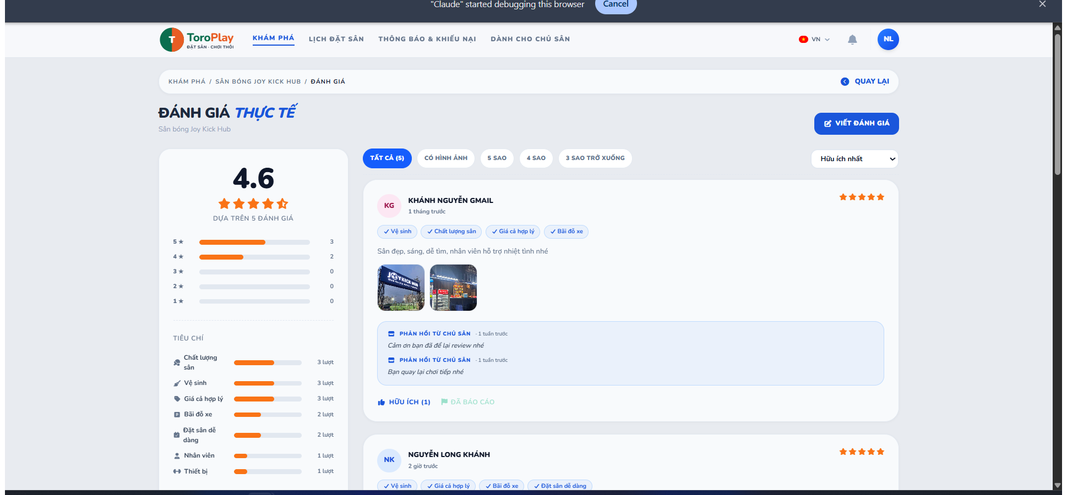
Task: Click the Quay Lại back arrow icon
Action: click(x=845, y=81)
